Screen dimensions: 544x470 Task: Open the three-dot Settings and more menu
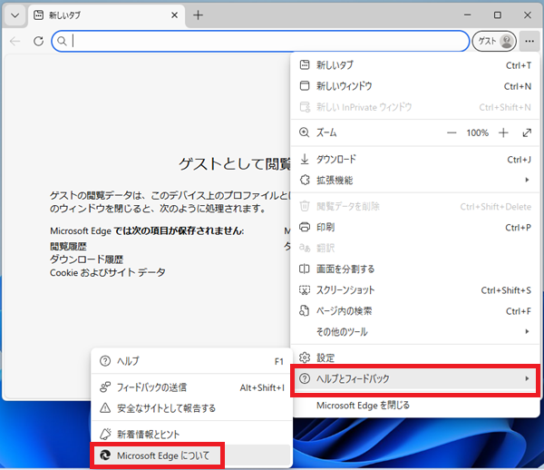click(529, 41)
